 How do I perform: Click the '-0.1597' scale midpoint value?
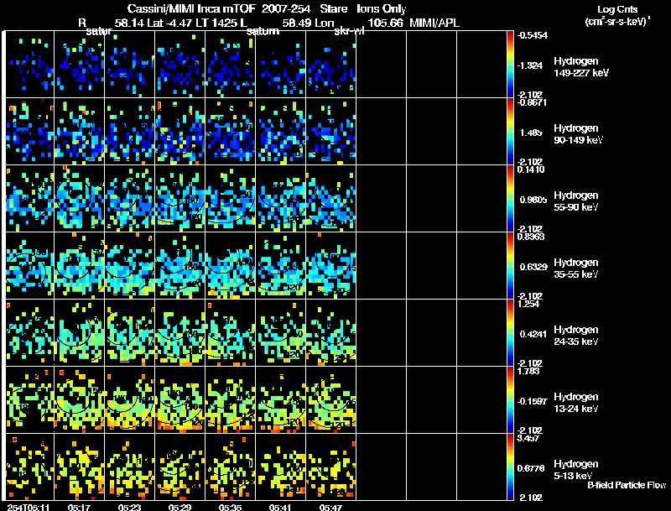click(x=533, y=401)
